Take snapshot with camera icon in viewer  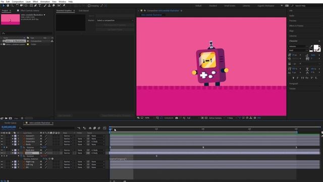point(177,118)
